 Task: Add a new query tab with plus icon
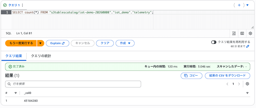(x=239, y=5)
